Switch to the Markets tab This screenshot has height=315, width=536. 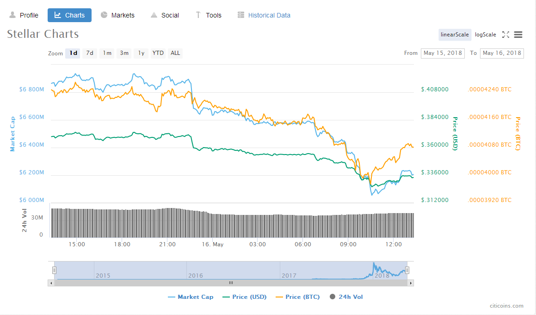[117, 15]
